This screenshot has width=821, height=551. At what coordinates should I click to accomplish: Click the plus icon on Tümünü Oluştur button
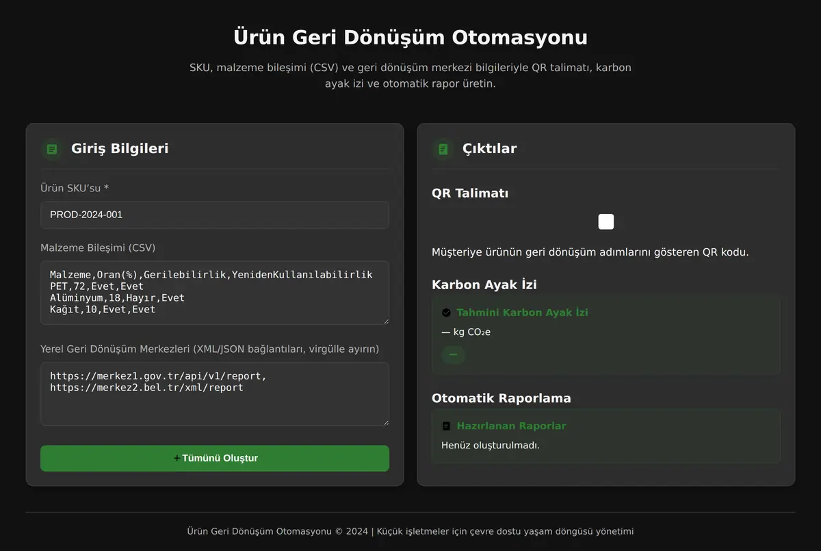(177, 458)
